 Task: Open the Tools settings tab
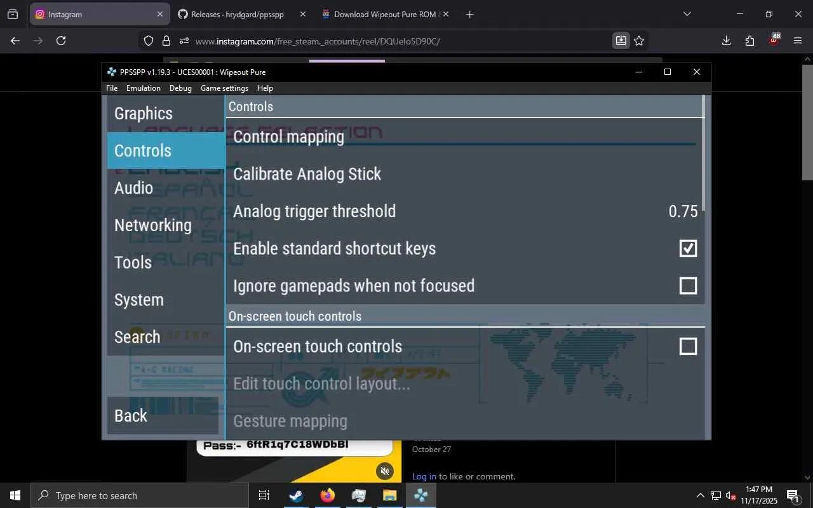point(166,262)
